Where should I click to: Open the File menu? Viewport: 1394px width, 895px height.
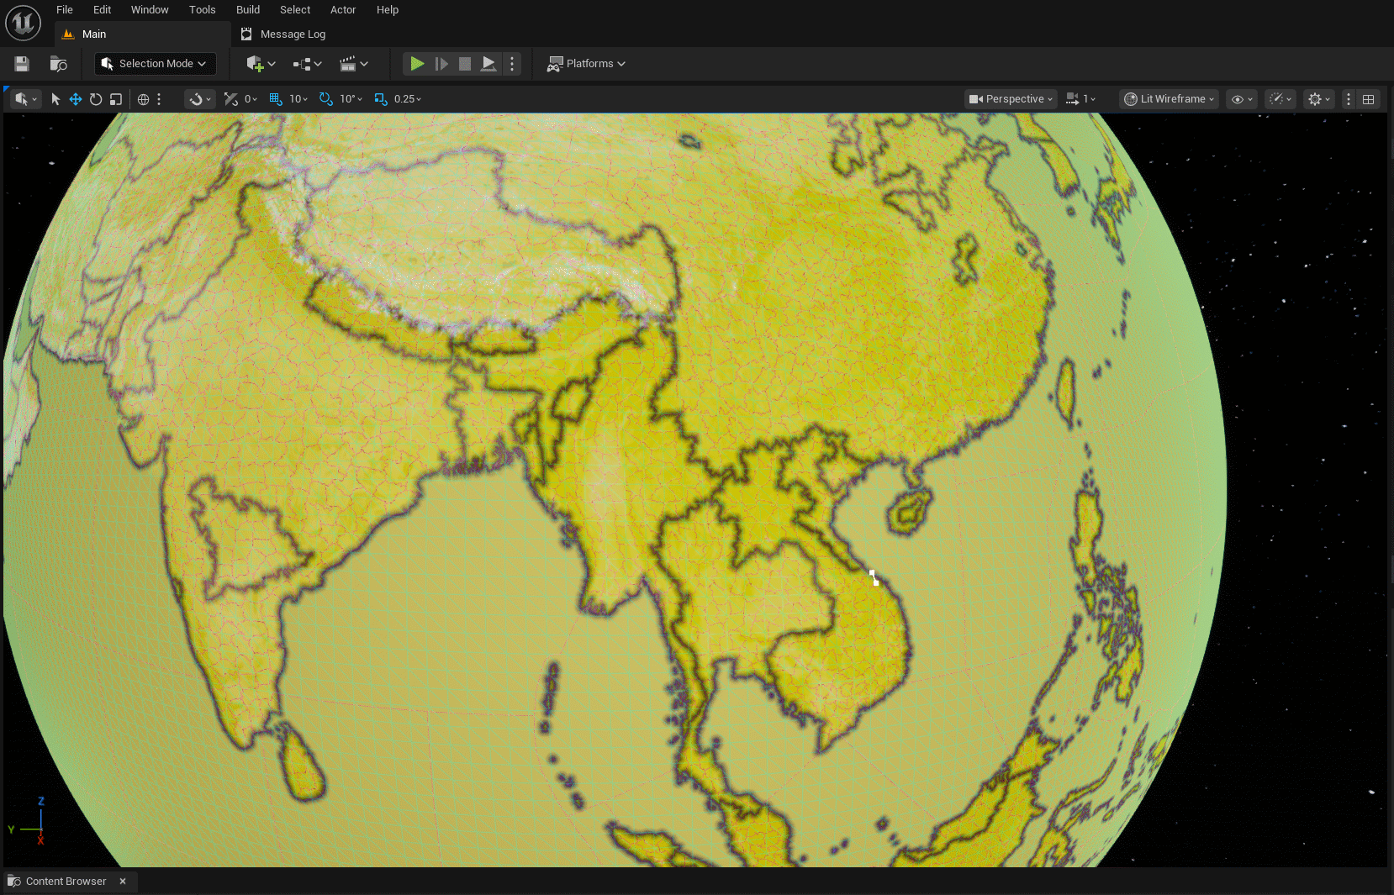click(x=65, y=10)
